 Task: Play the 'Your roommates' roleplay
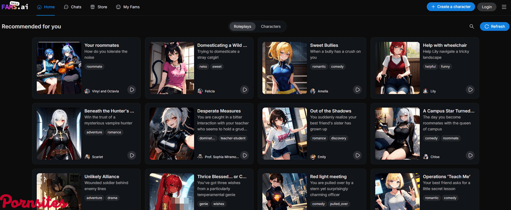[x=132, y=90]
